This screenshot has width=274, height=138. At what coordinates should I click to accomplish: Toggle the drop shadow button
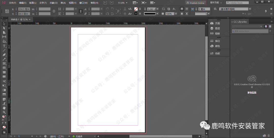[x=169, y=9]
